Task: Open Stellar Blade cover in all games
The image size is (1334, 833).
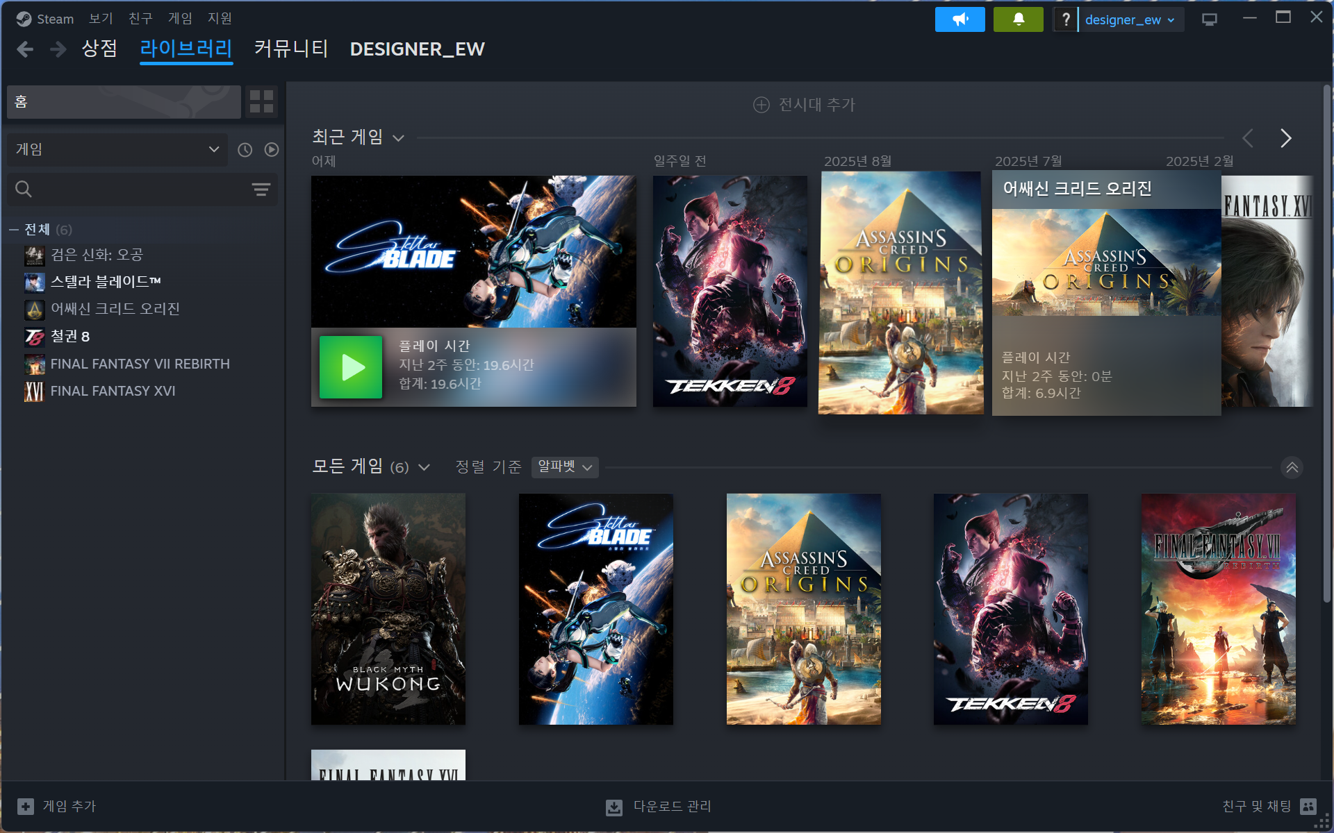Action: pos(596,609)
